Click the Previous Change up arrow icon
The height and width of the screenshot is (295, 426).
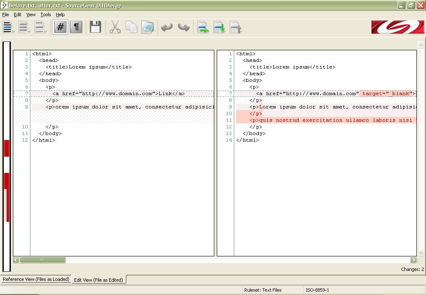click(x=235, y=27)
